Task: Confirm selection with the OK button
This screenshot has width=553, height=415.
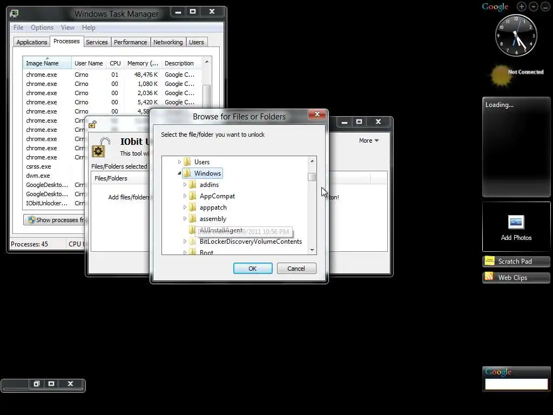Action: click(253, 269)
